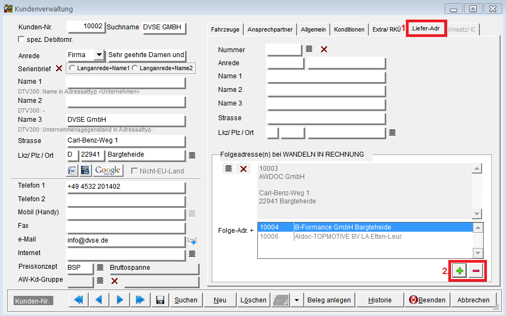Save the customer record with the disk icon
The image size is (506, 316).
[160, 300]
